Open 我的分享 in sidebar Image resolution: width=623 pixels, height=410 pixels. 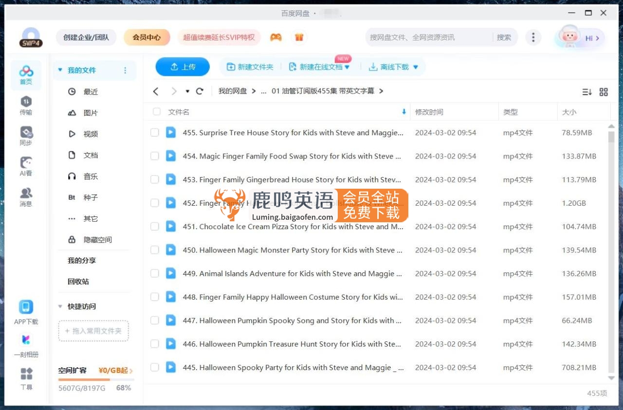(82, 261)
